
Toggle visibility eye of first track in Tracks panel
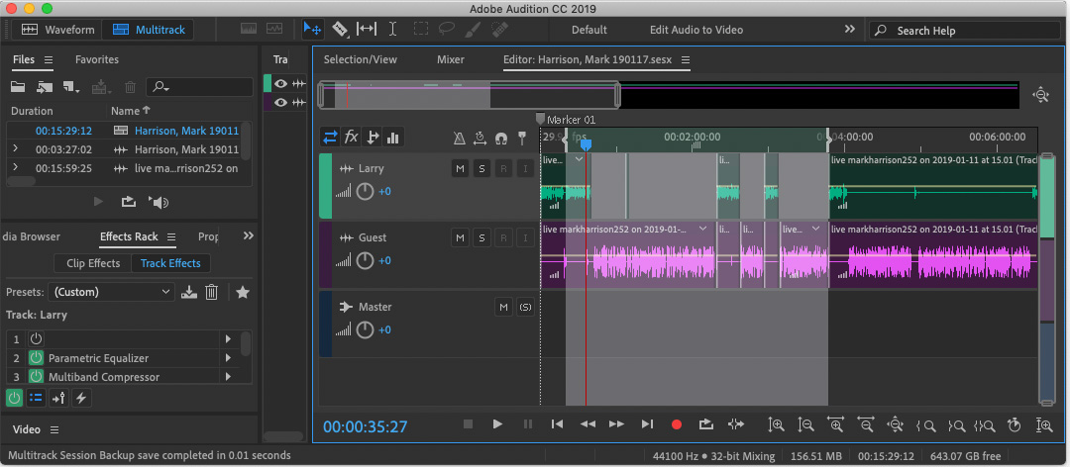tap(280, 84)
